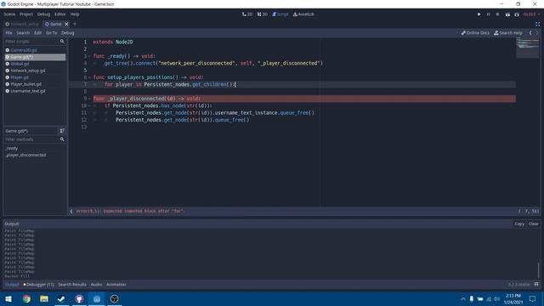Click the filter scripts search icon
544x306 pixels.
coord(62,42)
